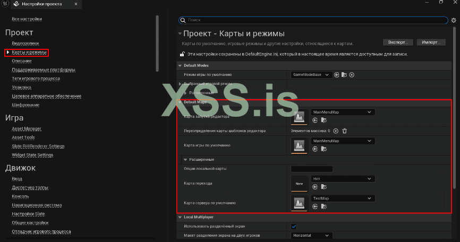The width and height of the screenshot is (460, 242).
Task: Open Поддерживаемые платформы settings
Action: 44,70
